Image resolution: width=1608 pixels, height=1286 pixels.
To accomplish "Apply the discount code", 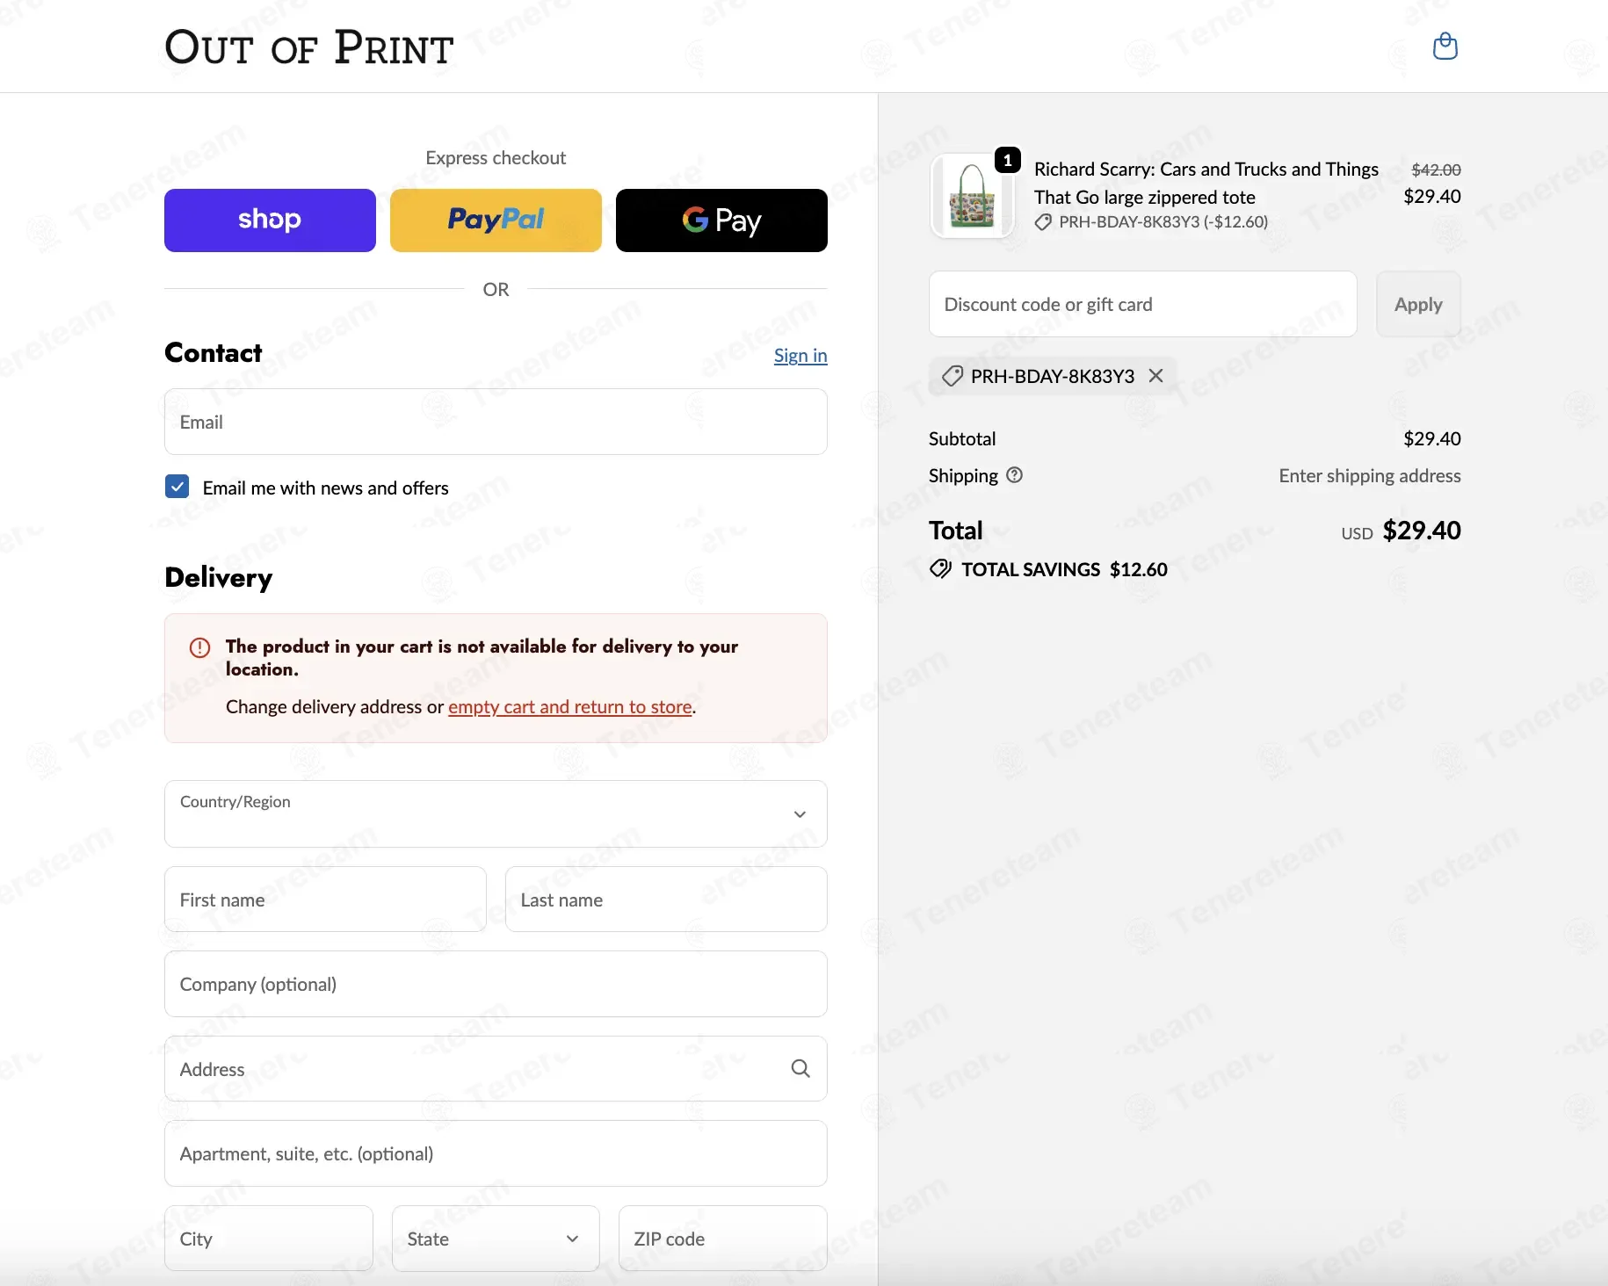I will pyautogui.click(x=1418, y=304).
